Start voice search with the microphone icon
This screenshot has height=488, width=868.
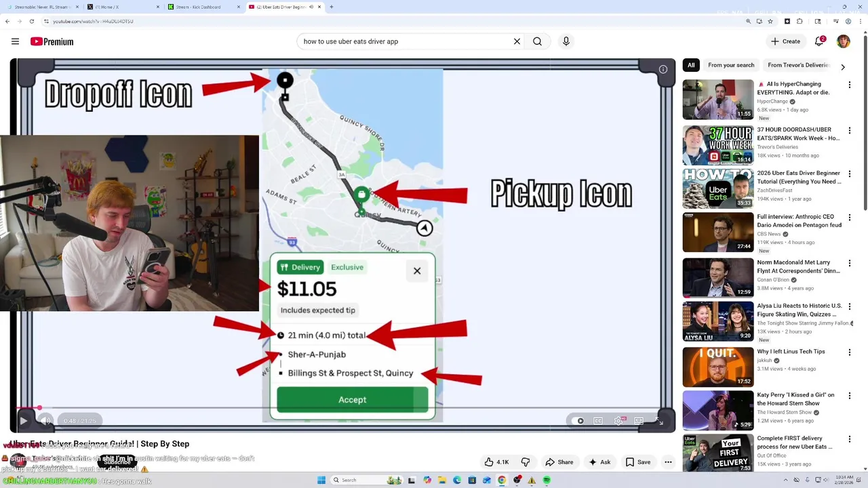pyautogui.click(x=566, y=41)
